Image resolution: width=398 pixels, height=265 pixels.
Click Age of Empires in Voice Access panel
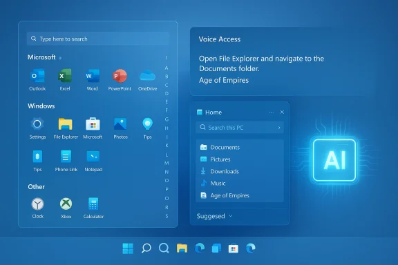tap(224, 80)
